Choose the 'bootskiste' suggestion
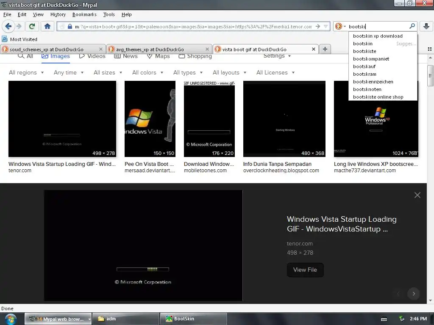The height and width of the screenshot is (325, 434). coord(383,51)
